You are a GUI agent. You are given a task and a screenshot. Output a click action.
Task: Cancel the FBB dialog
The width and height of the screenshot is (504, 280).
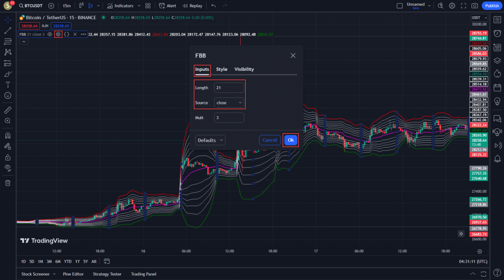click(270, 140)
